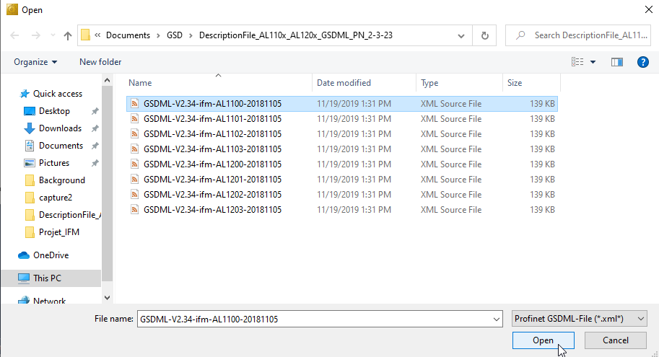The width and height of the screenshot is (659, 357).
Task: Open the Help question mark icon
Action: [x=643, y=62]
